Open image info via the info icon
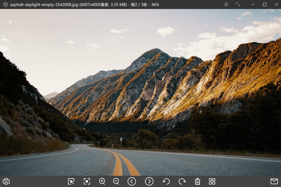 click(5, 4)
